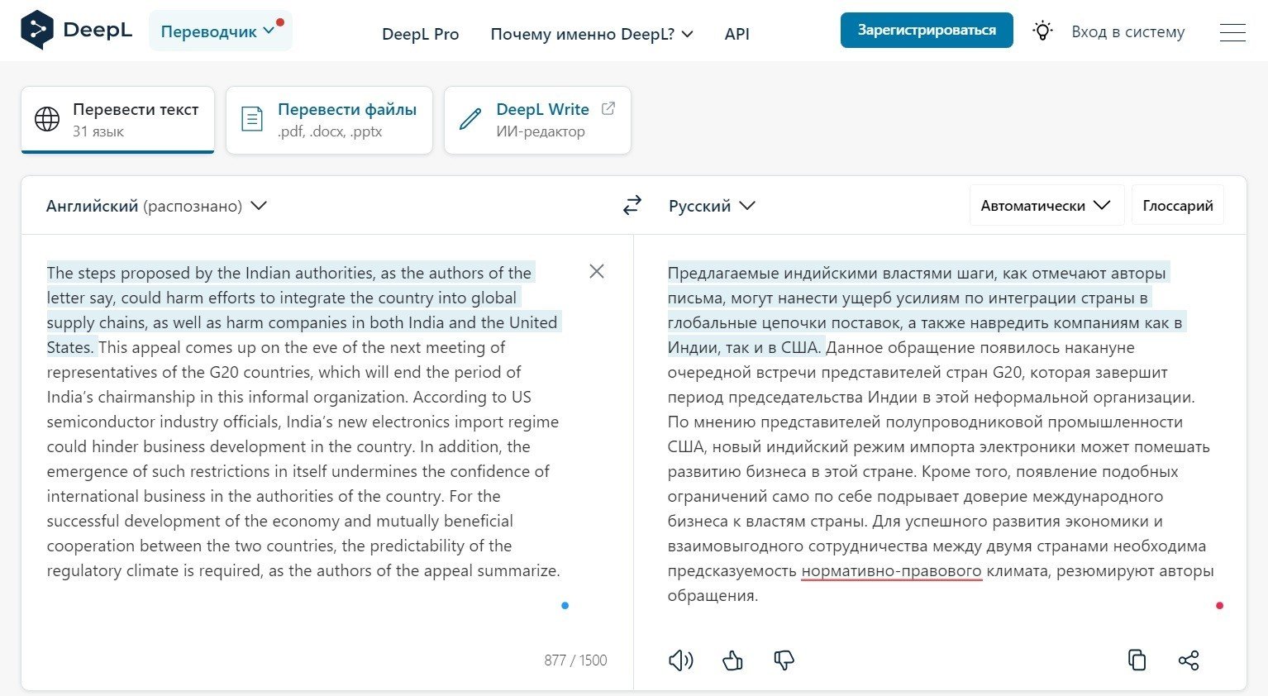Open the Переводчик product selector
Viewport: 1268px width, 696px height.
[220, 31]
